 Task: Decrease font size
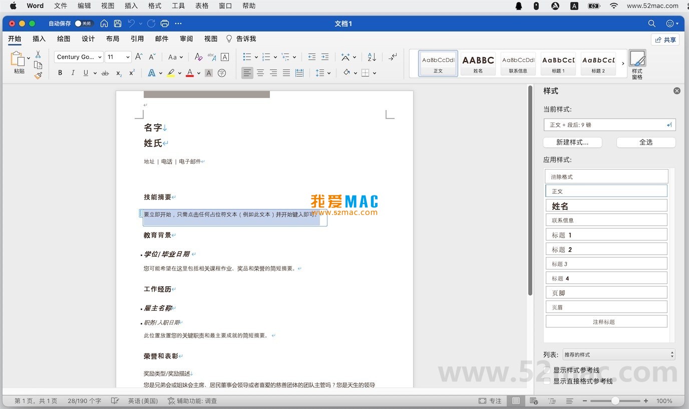[x=152, y=57]
